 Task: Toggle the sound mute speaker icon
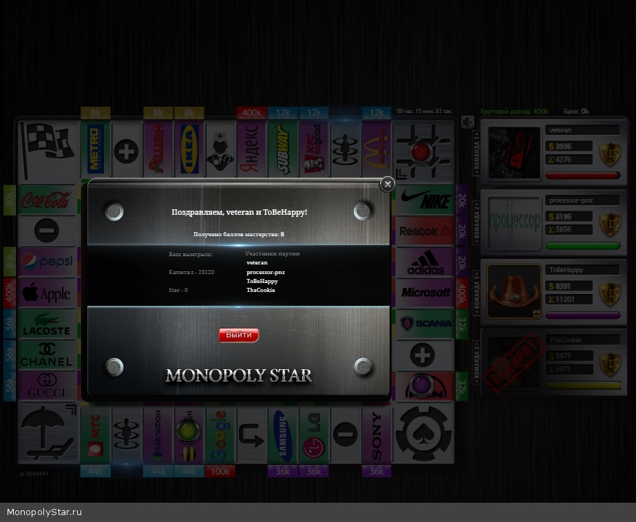point(467,122)
